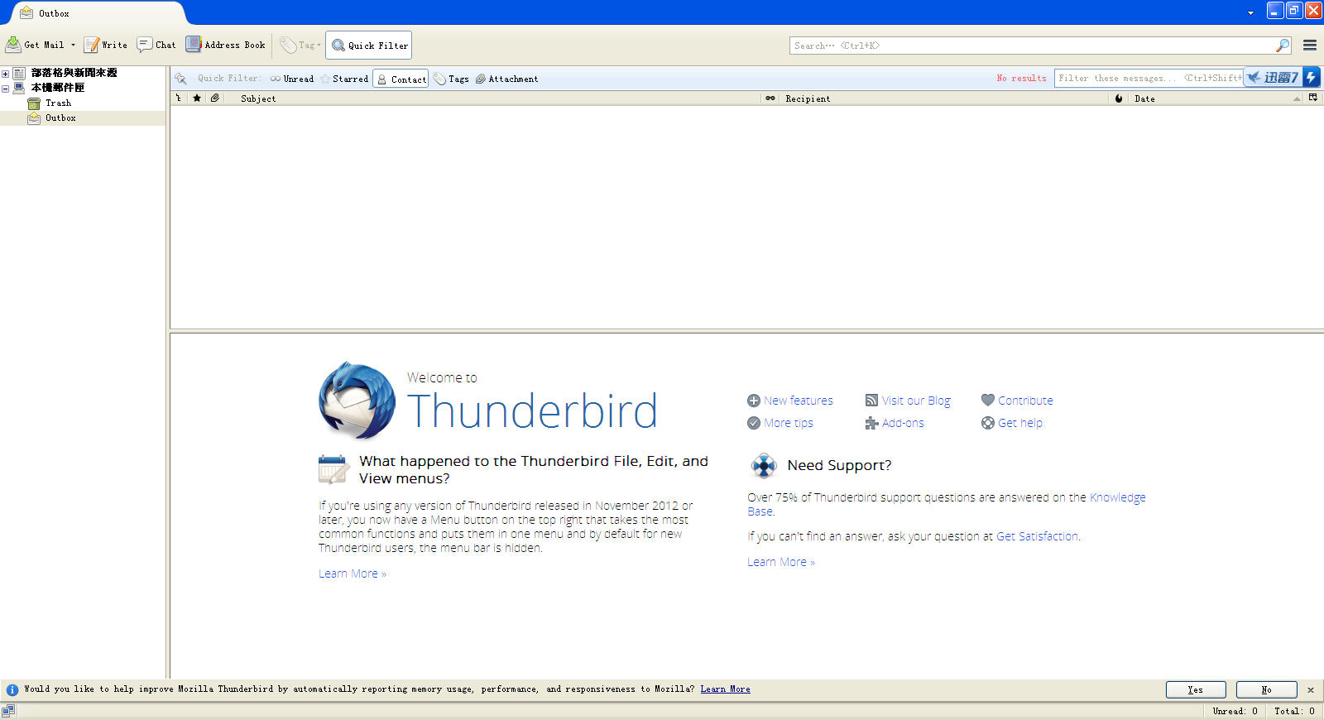This screenshot has width=1324, height=720.
Task: Open the Visit our Blog link
Action: click(x=916, y=401)
